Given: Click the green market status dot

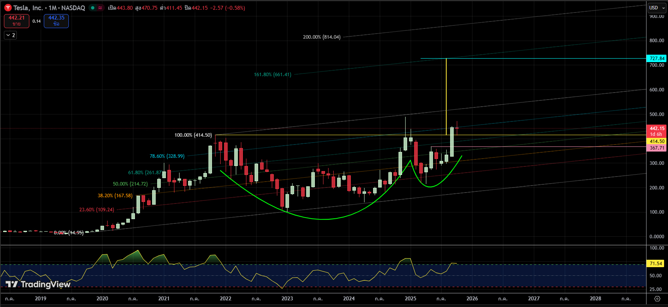Looking at the screenshot, I should coord(93,8).
